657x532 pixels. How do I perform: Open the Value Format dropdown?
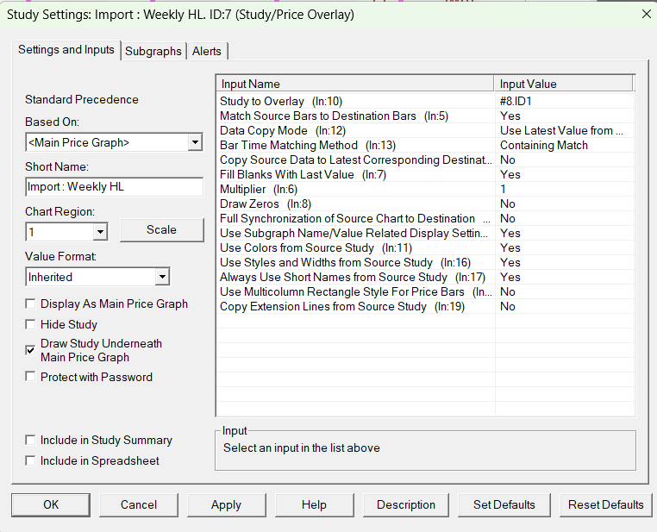point(162,277)
